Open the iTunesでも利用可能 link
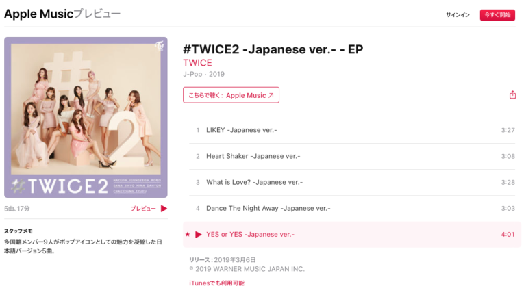This screenshot has width=526, height=295. click(216, 283)
